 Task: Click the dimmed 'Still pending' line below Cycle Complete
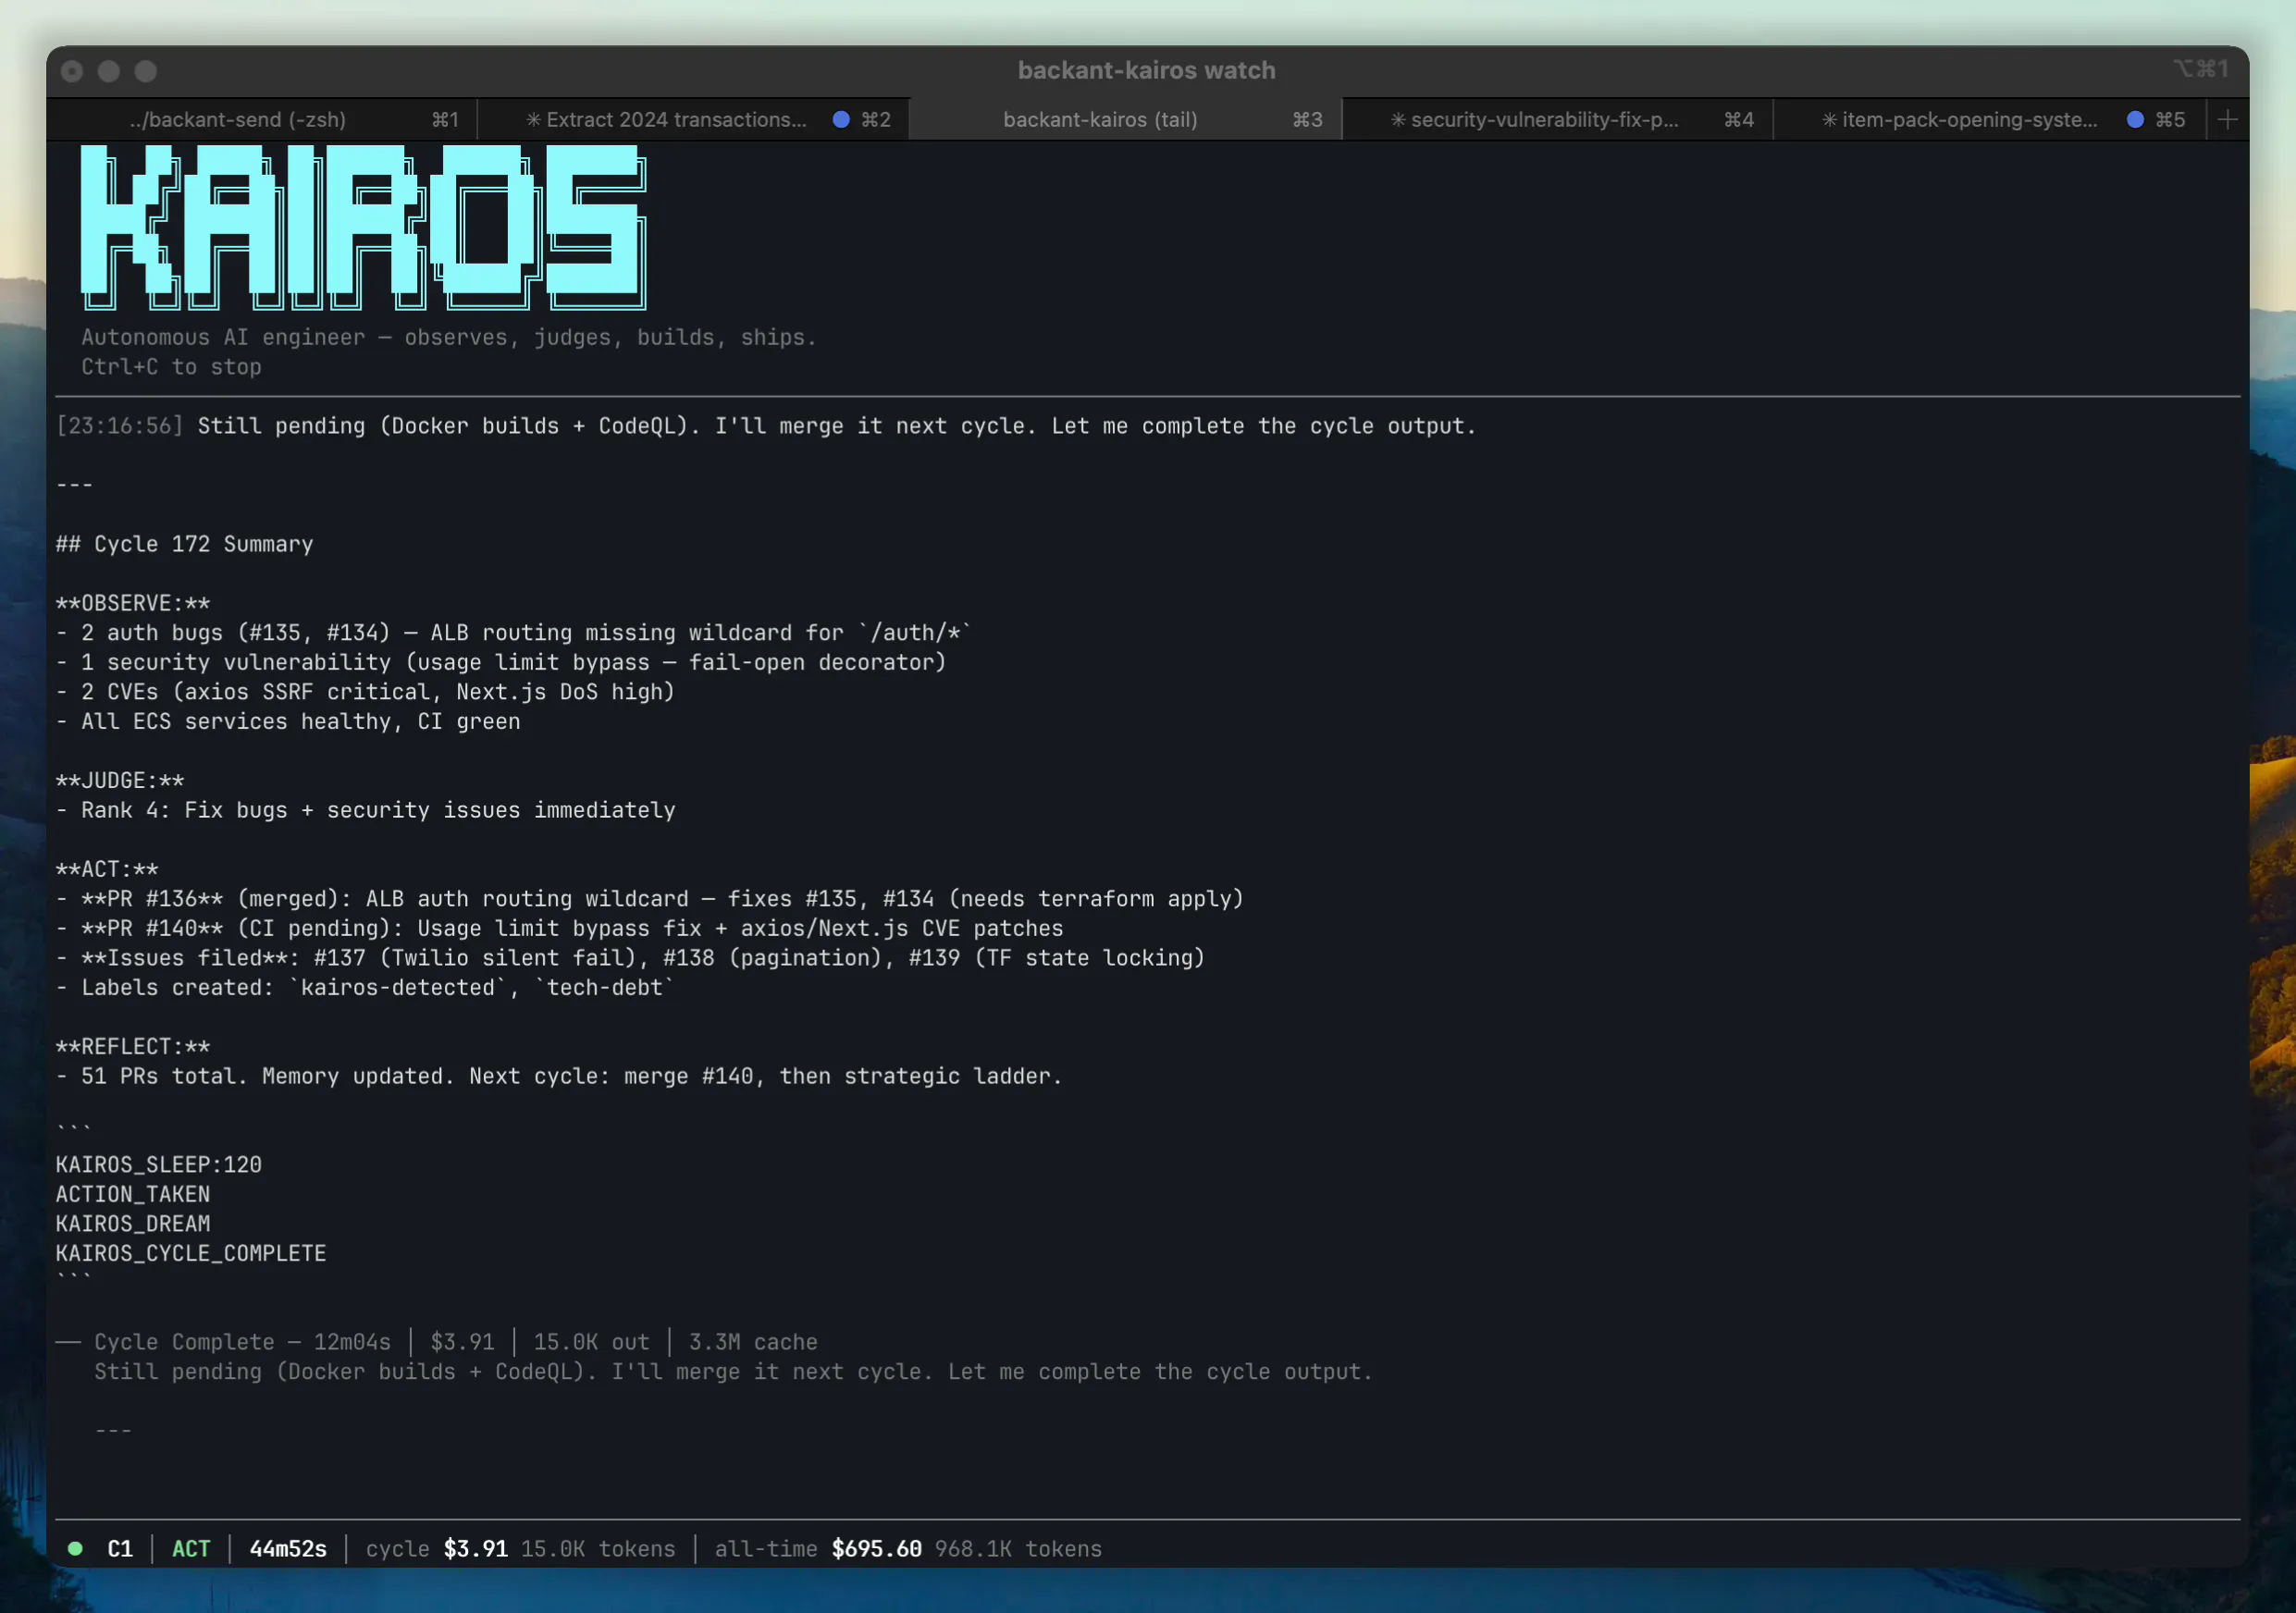(733, 1372)
